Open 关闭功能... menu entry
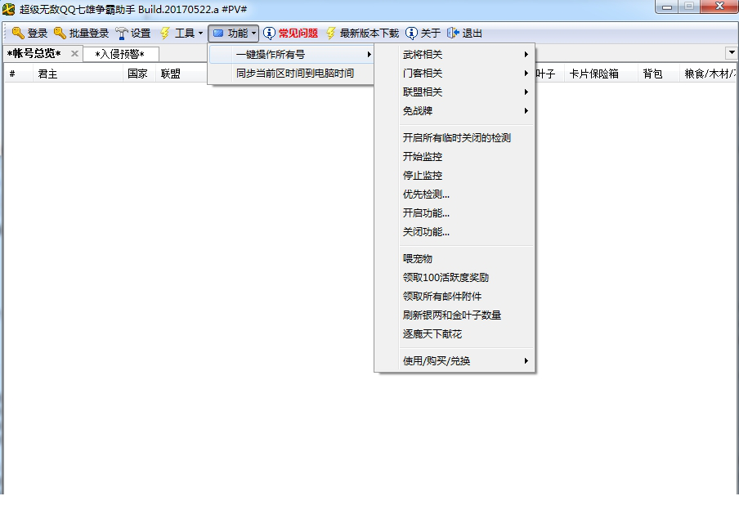The image size is (739, 514). [x=455, y=232]
